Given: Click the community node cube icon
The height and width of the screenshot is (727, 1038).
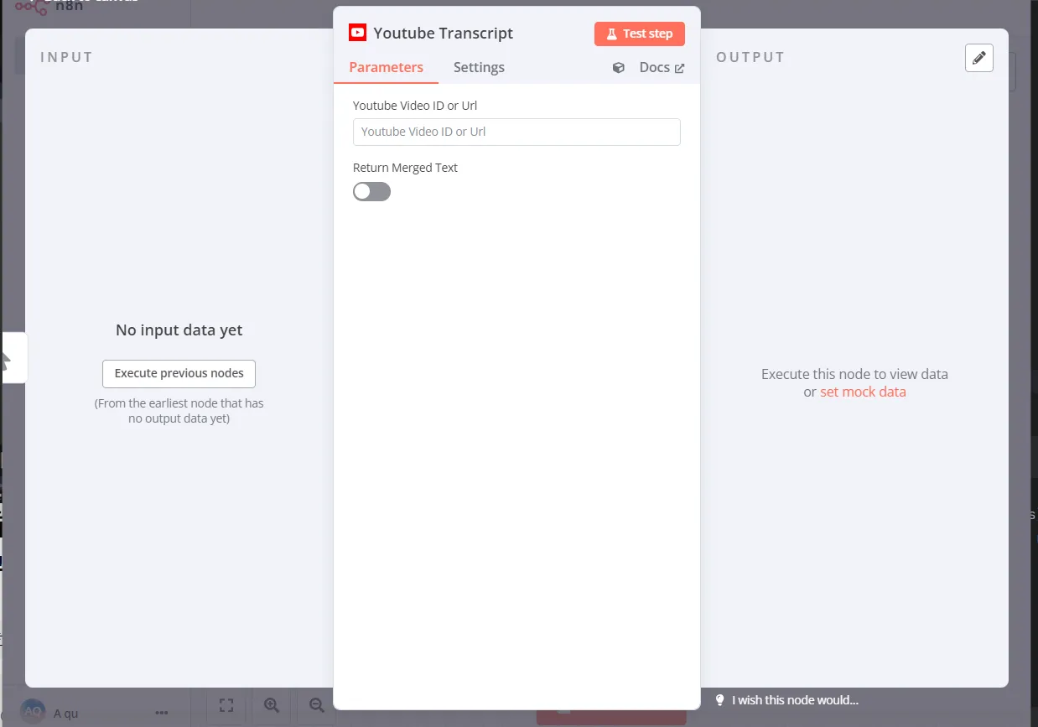Looking at the screenshot, I should (x=619, y=68).
